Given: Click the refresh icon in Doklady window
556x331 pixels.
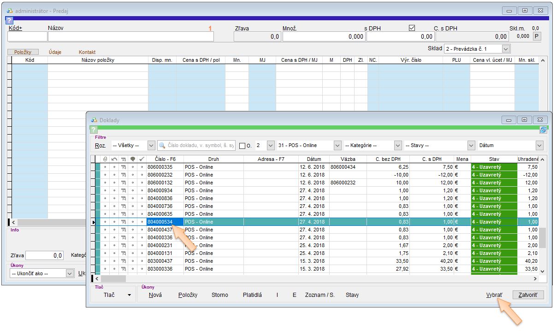Looking at the screenshot, I should click(543, 130).
